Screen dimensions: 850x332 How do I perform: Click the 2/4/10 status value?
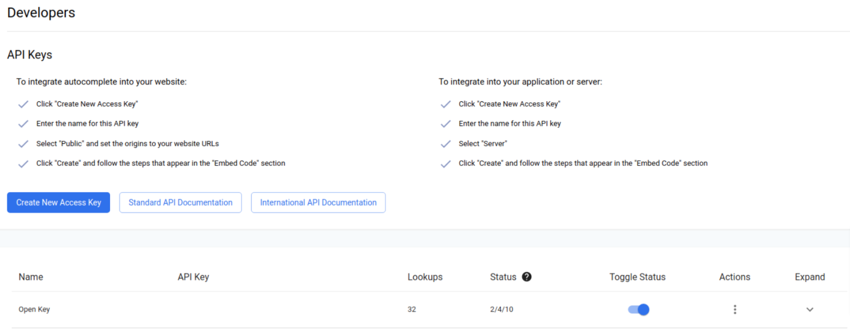coord(501,309)
